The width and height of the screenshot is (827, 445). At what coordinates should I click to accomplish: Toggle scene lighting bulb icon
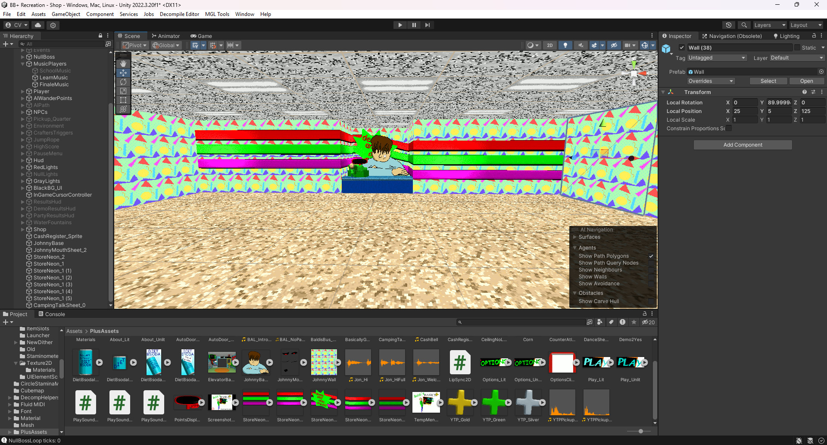pos(565,45)
